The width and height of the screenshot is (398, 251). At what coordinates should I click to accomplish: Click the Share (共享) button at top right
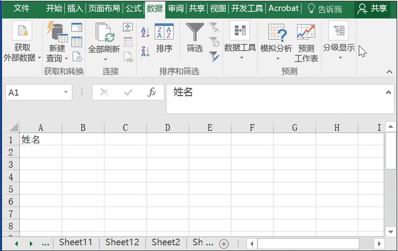coord(372,8)
